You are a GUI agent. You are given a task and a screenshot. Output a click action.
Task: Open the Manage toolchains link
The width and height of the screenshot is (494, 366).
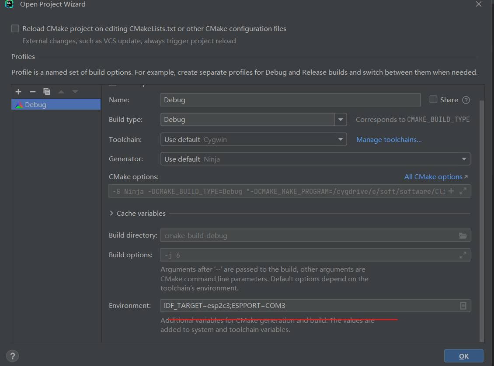click(x=389, y=140)
